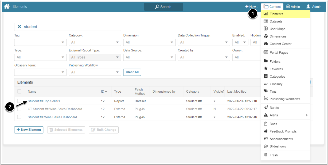Open the Data Source dropdown
328x165 pixels.
[x=149, y=57]
